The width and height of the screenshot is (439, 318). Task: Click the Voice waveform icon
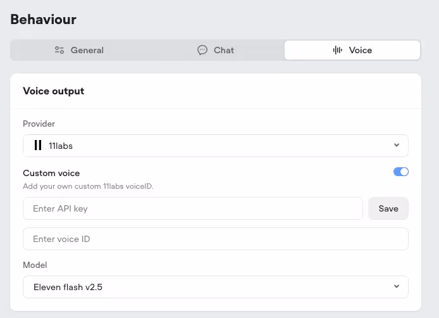pos(337,50)
